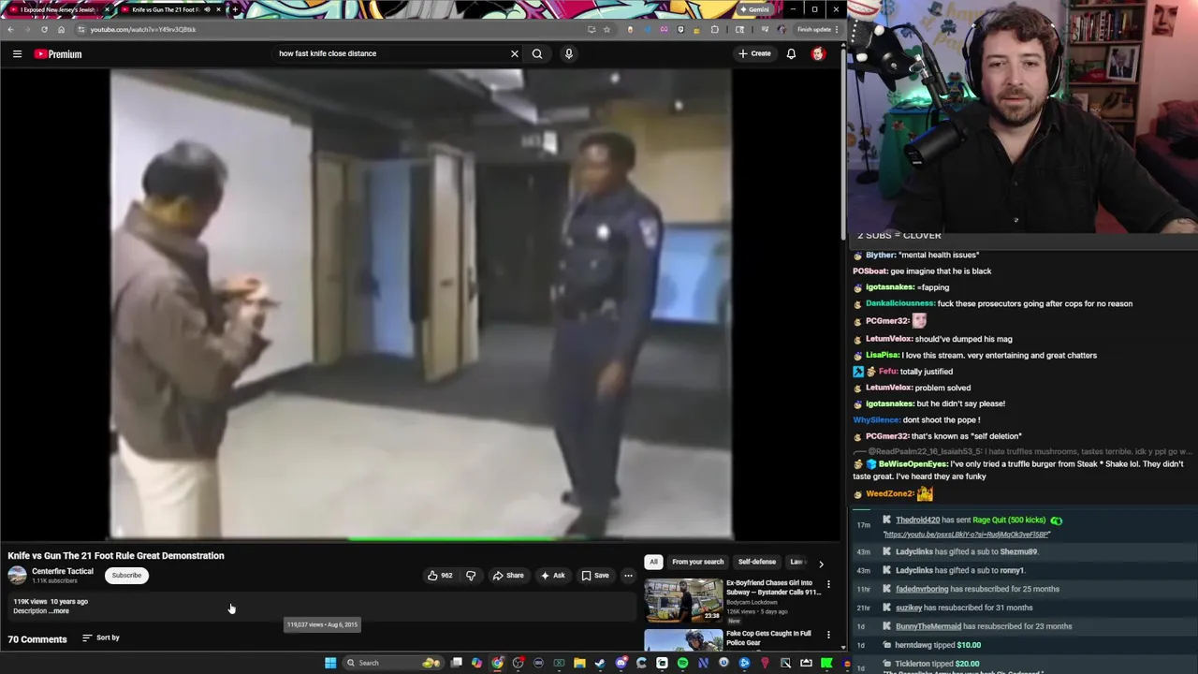Reload the page with refresh icon
Viewport: 1198px width, 674px height.
coord(44,29)
